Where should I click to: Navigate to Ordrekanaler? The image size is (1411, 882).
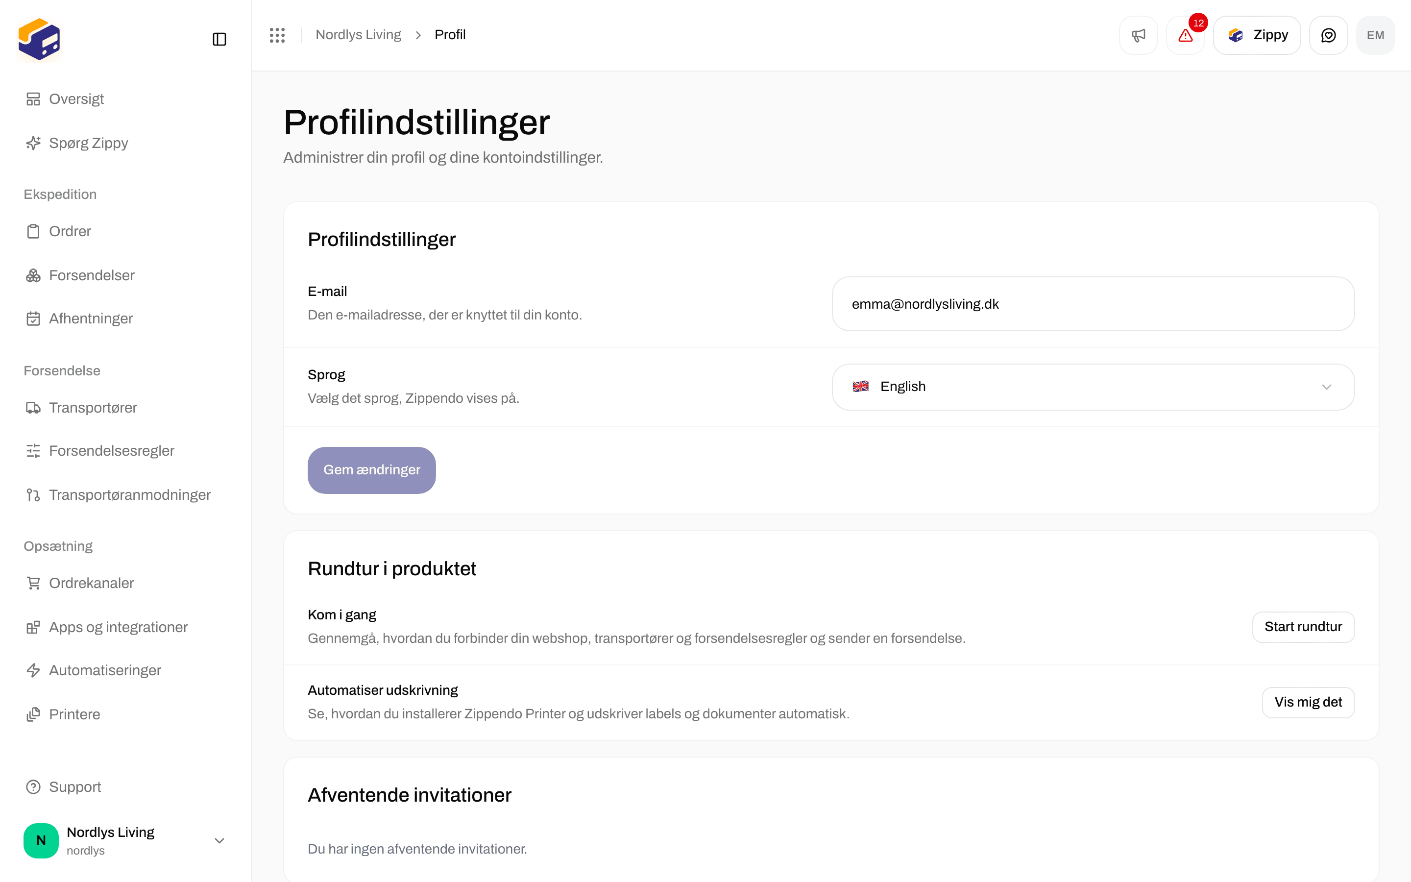(x=125, y=583)
